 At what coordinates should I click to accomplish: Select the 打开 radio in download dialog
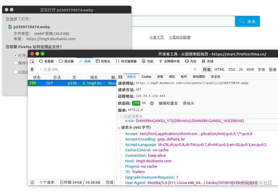coord(16,55)
